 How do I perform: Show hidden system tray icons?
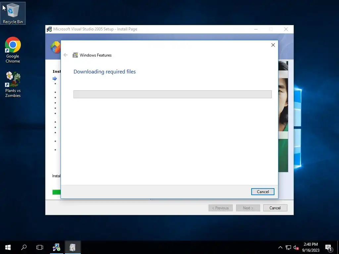280,247
